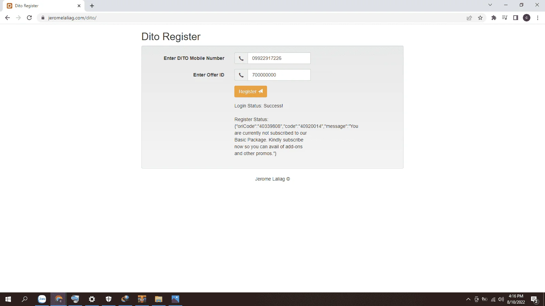
Task: Switch to Chrome on the taskbar
Action: (x=59, y=299)
